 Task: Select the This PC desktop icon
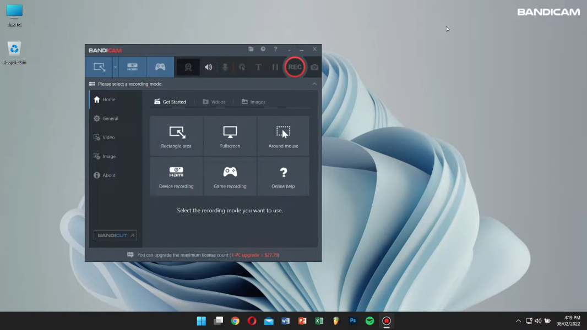coord(14,16)
